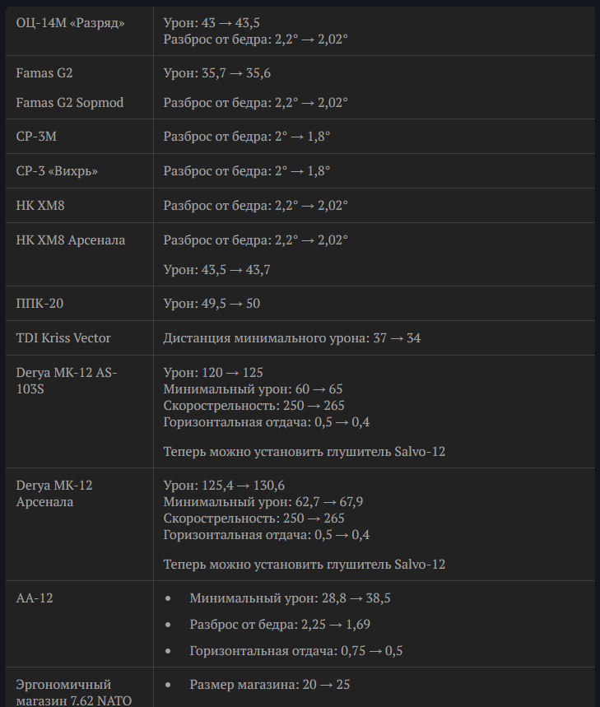Image resolution: width=600 pixels, height=707 pixels.
Task: Select the СР-3М row label
Action: (x=36, y=136)
